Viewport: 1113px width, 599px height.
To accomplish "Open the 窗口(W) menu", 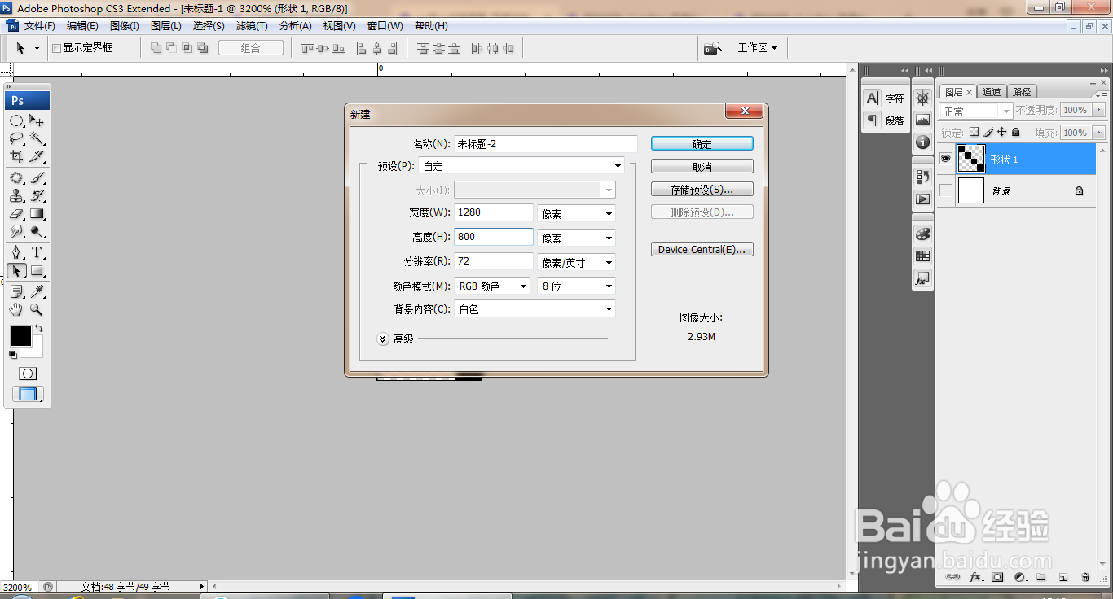I will point(385,26).
